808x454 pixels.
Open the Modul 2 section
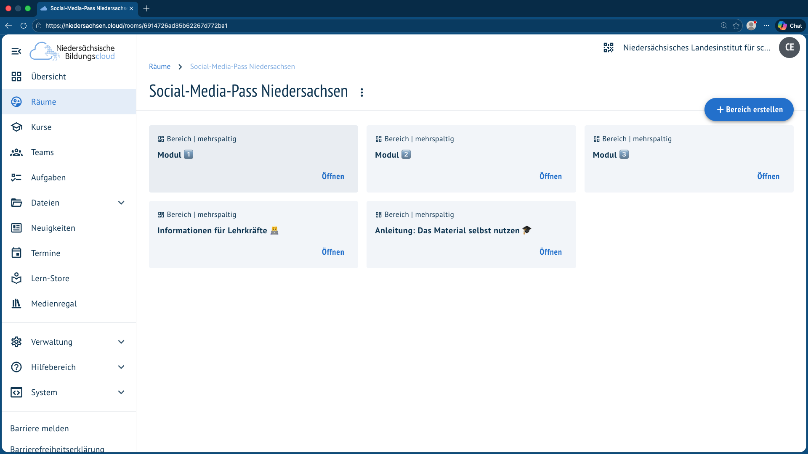[x=550, y=176]
